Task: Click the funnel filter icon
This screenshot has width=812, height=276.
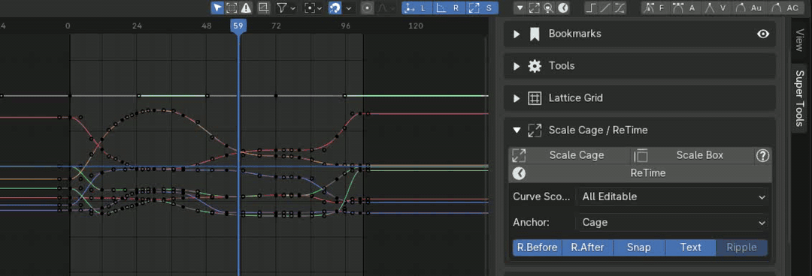Action: point(282,7)
